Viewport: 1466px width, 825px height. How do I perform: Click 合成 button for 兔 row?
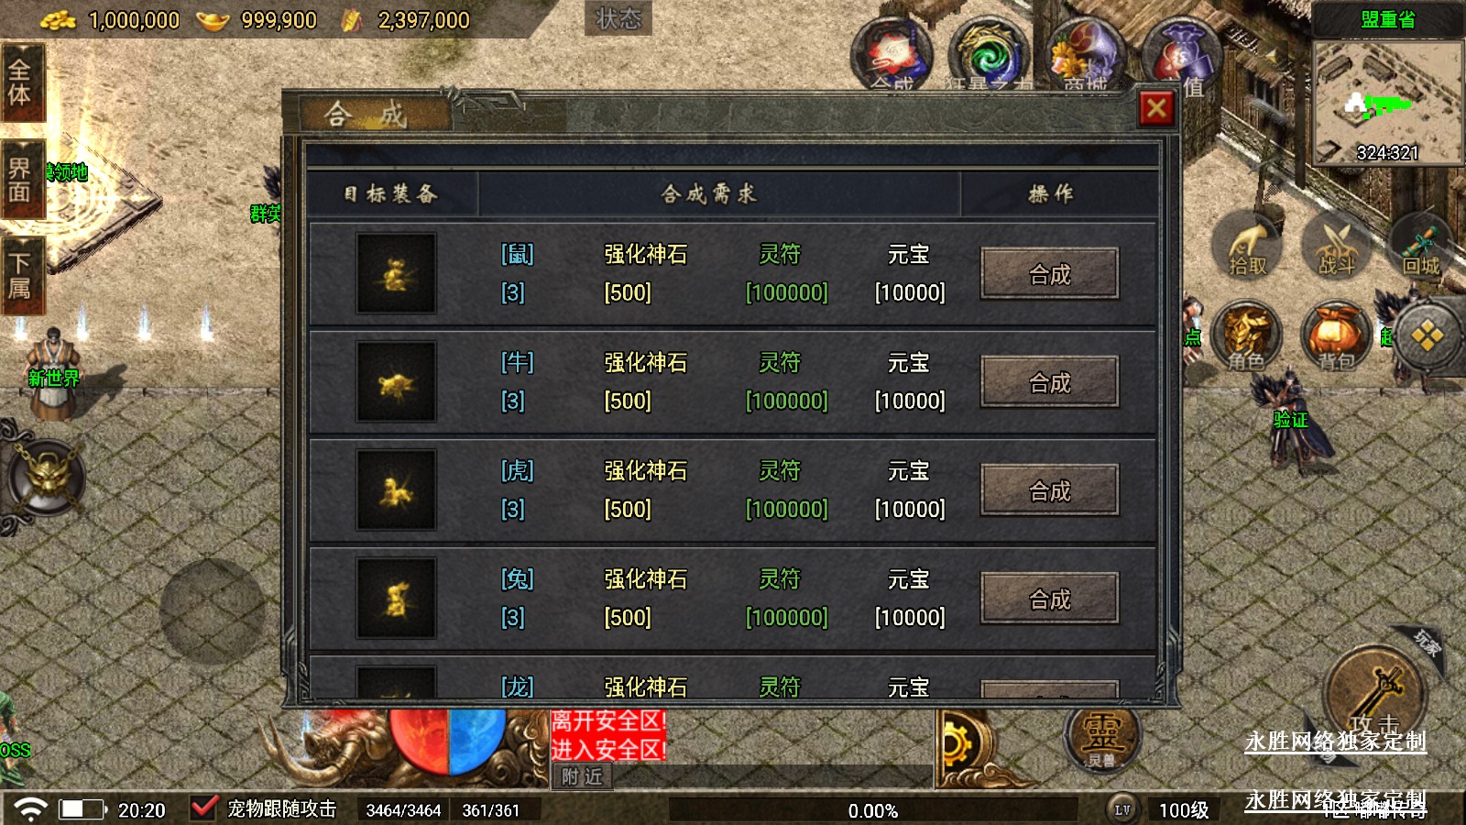(1050, 599)
